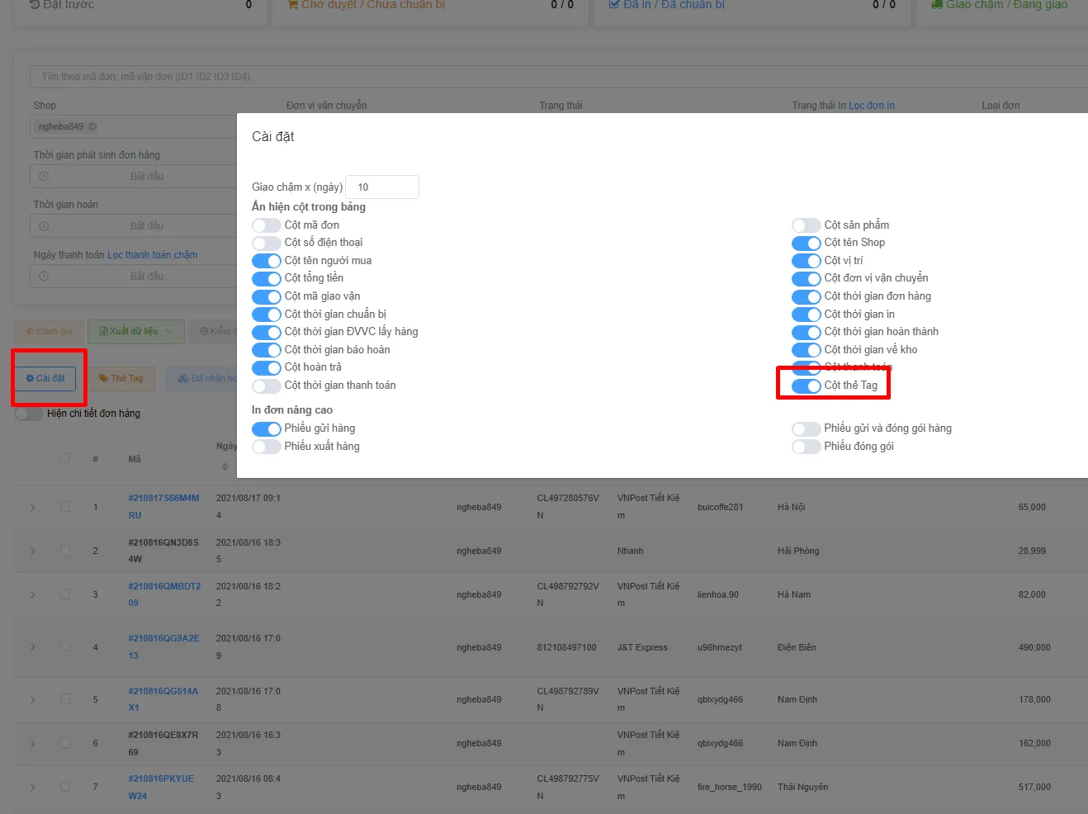Turn off the Phiếu gửi hàng option
Image resolution: width=1088 pixels, height=814 pixels.
pyautogui.click(x=267, y=428)
